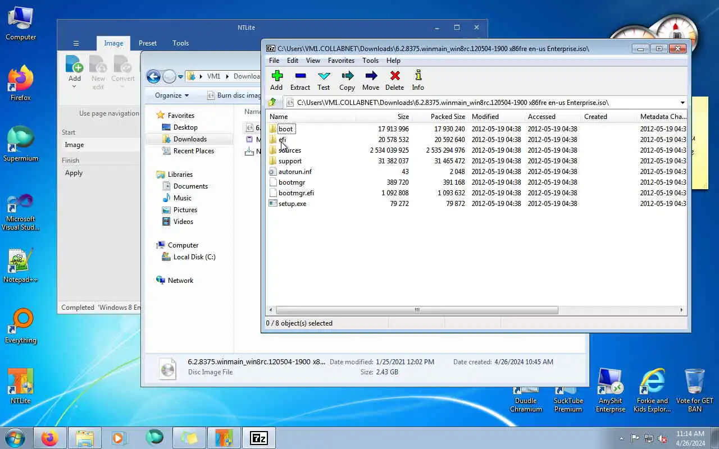Open Info for the archive in 7-Zip
The image size is (719, 449).
tap(418, 80)
